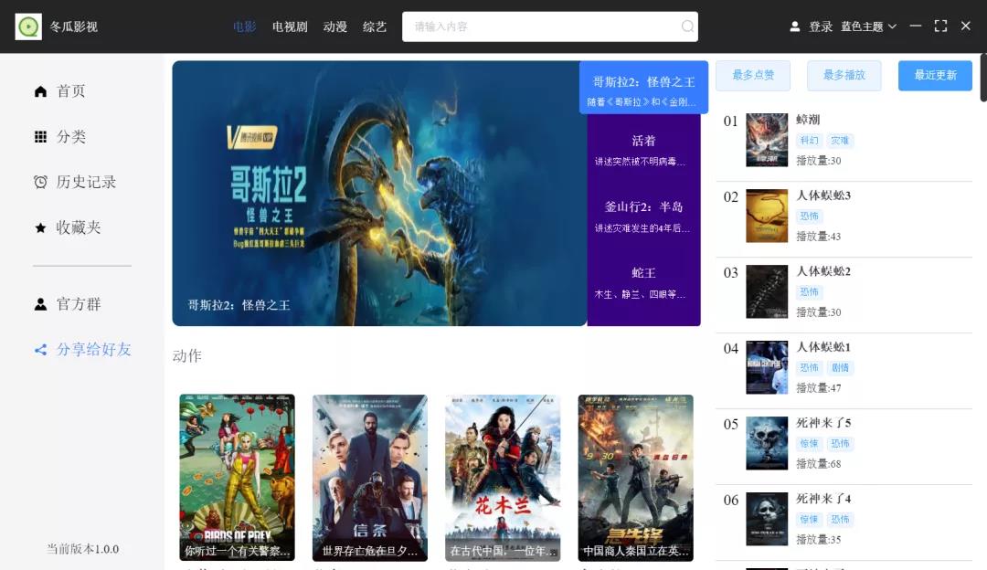Screen dimensions: 987x570
Task: Click the 人体蜈蚣3 title text
Action: pyautogui.click(x=823, y=195)
